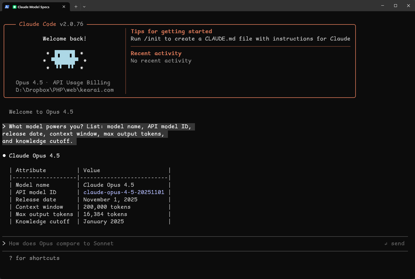This screenshot has height=279, width=415.
Task: Click 'Claude Opus 4.5' value in table
Action: click(x=109, y=185)
